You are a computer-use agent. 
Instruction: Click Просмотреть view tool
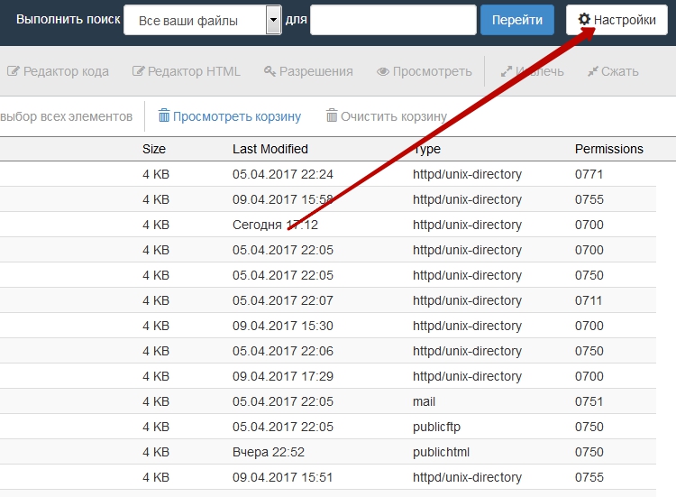tap(425, 71)
